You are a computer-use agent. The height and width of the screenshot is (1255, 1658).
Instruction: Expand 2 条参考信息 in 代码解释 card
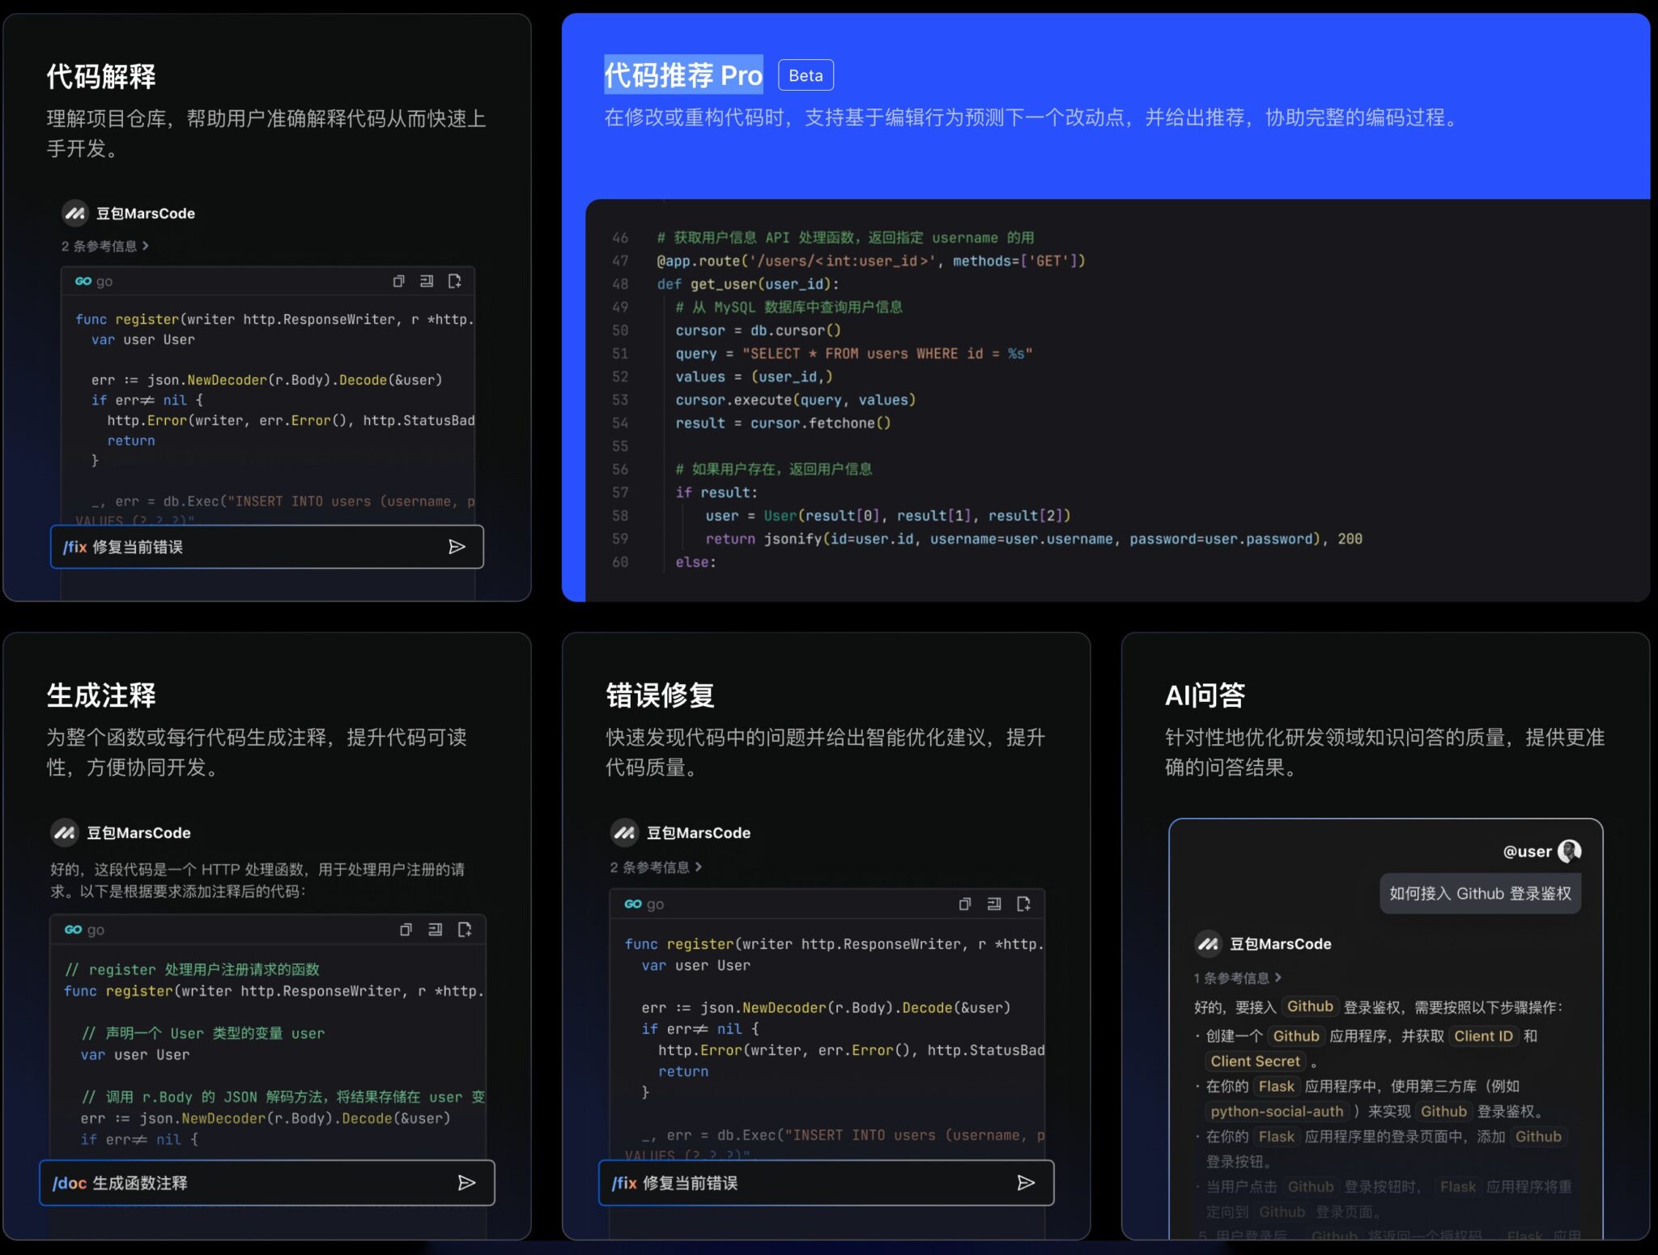point(105,246)
